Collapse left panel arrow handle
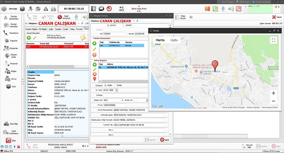 click(23, 82)
